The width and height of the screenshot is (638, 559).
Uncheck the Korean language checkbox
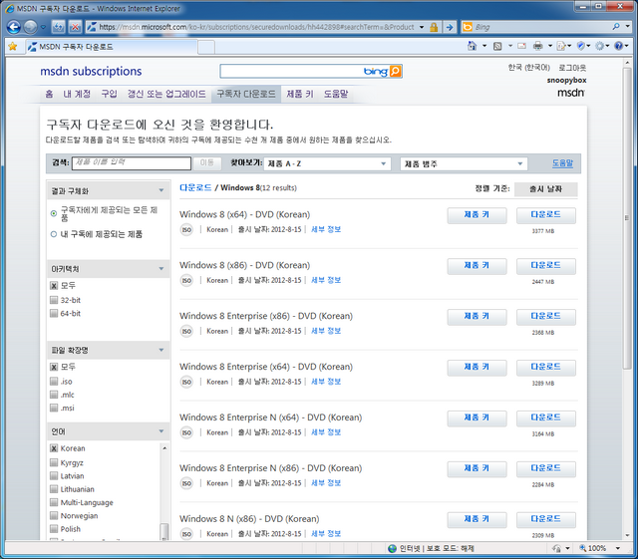pos(54,448)
